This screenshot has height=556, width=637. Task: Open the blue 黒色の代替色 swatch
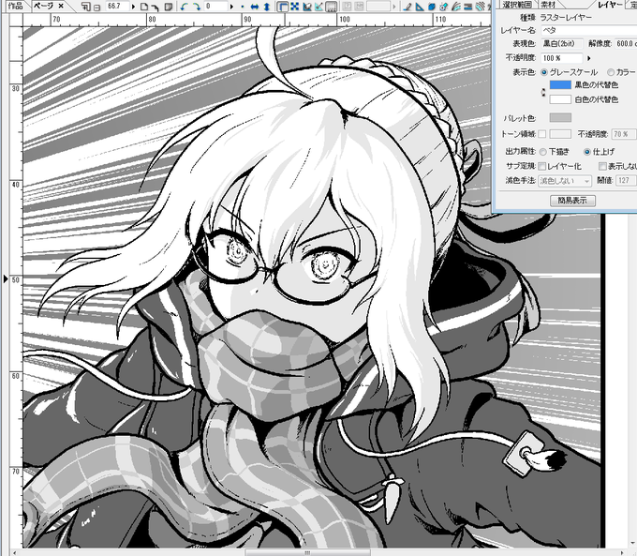coord(560,84)
